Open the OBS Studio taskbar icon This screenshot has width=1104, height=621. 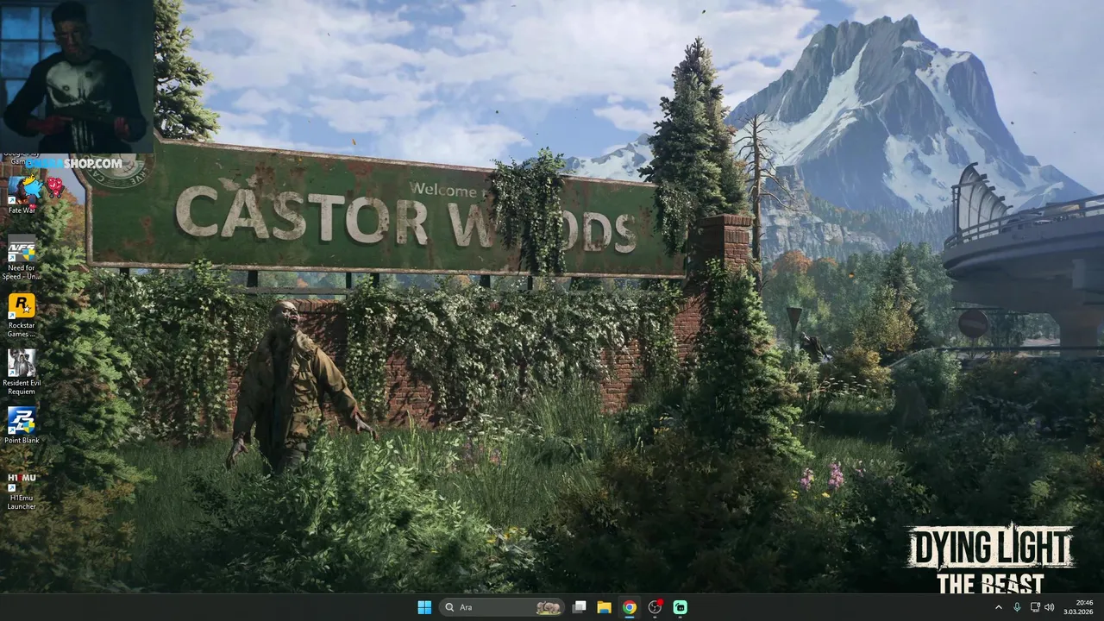pos(655,607)
